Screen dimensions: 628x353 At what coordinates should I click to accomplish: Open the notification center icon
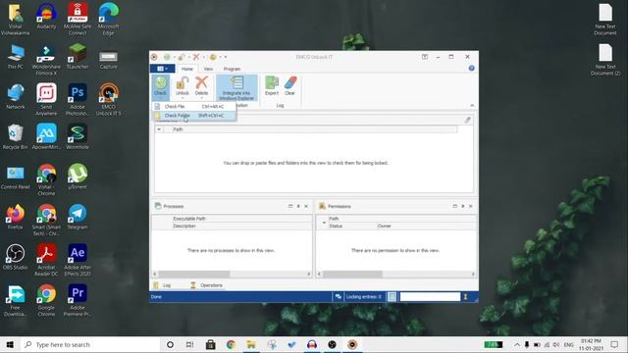(x=614, y=344)
